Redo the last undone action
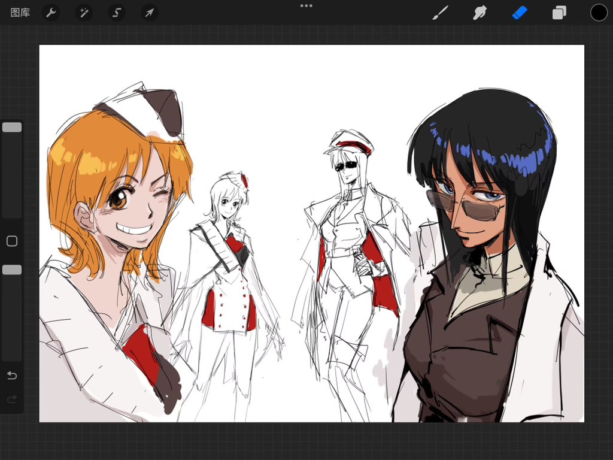The image size is (613, 460). 12,399
